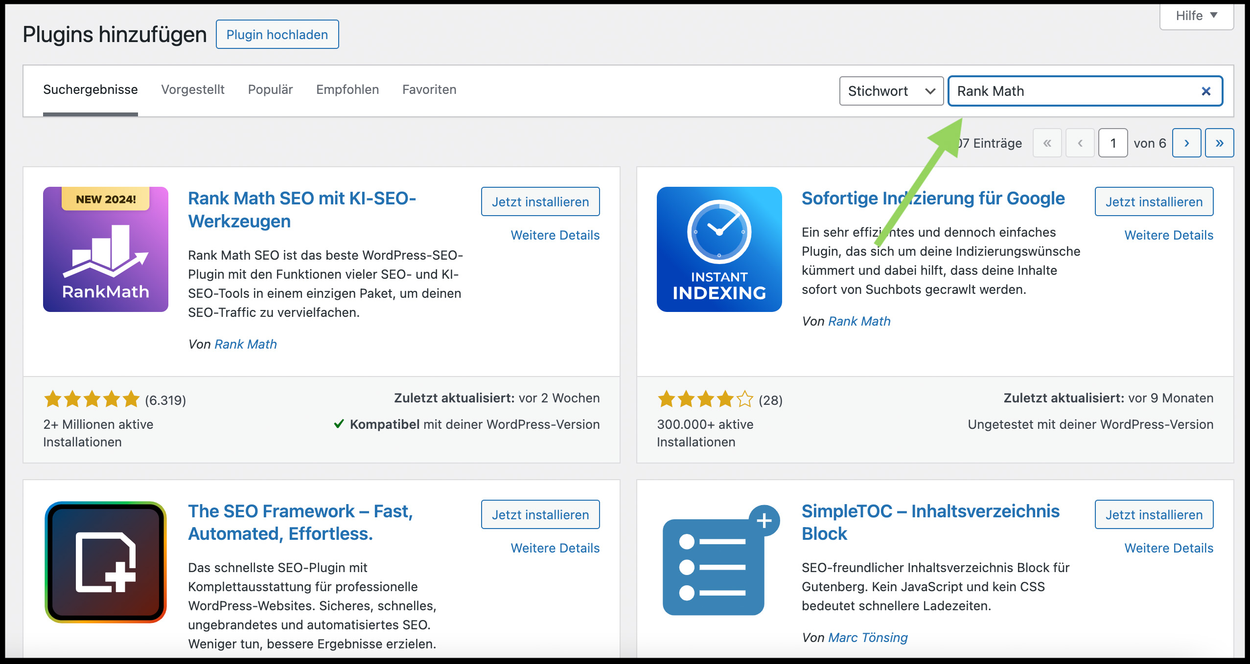Switch to Empfohlen tab
The image size is (1250, 664).
[x=347, y=89]
